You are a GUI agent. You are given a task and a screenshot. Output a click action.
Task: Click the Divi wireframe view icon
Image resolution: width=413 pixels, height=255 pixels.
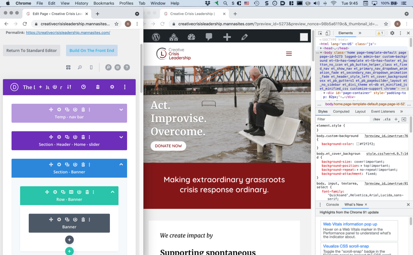68,67
